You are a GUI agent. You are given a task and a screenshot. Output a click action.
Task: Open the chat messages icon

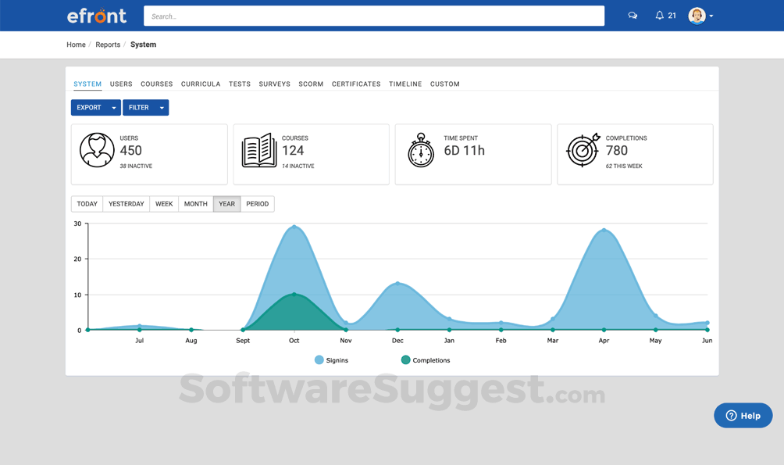pos(633,15)
